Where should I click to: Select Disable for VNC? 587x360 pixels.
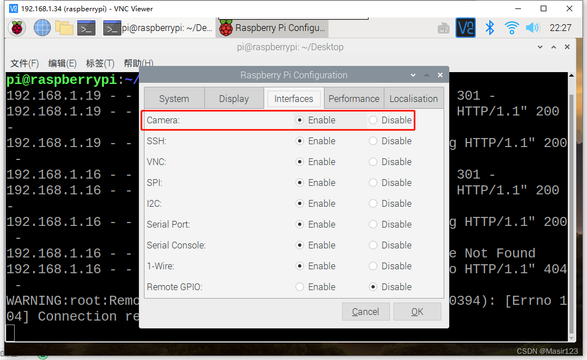point(390,162)
